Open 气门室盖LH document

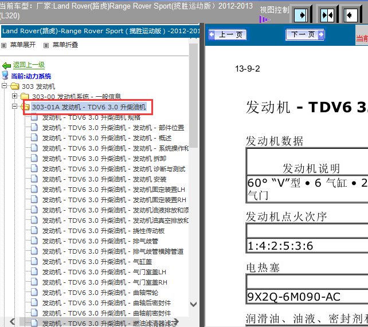click(x=104, y=272)
